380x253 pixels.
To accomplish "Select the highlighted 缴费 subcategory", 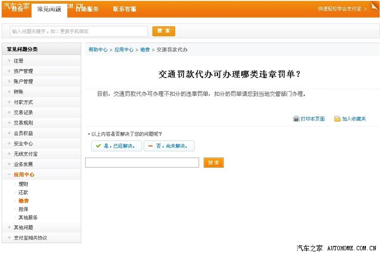I will coord(23,201).
